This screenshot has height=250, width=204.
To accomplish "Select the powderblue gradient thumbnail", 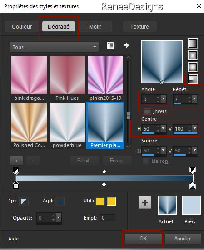I will (x=67, y=126).
